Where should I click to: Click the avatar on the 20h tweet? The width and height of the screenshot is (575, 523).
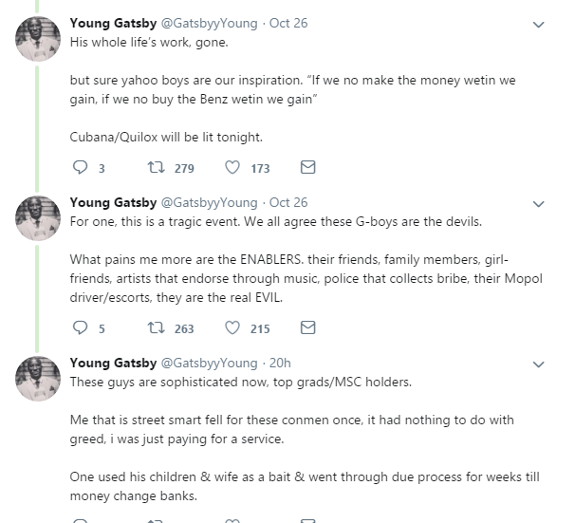(39, 378)
